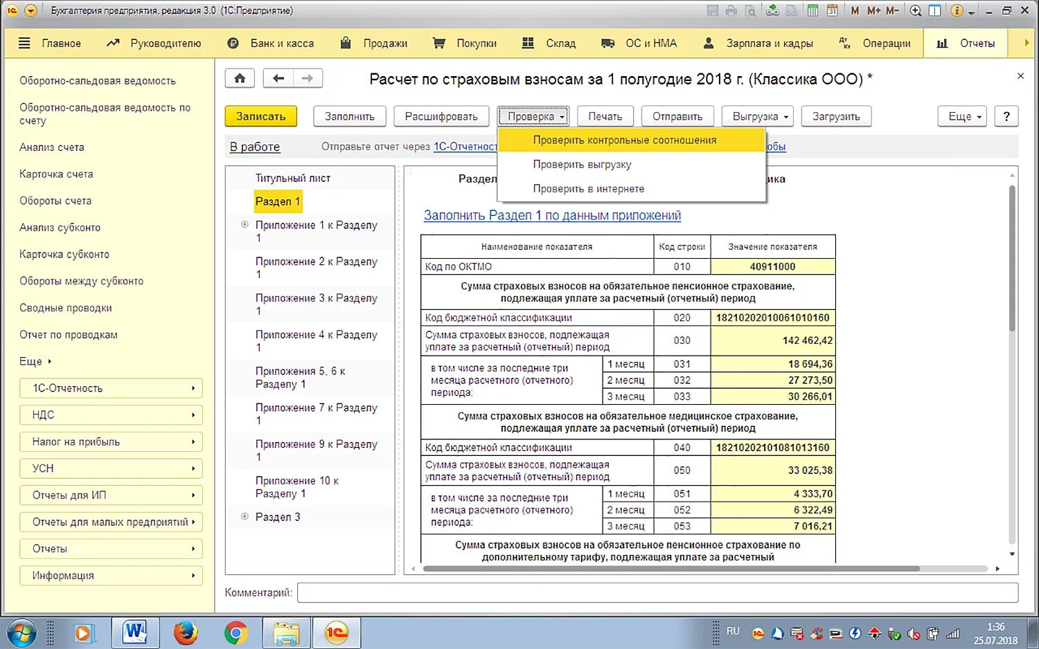Open the Покупки section
1039x649 pixels.
tap(464, 43)
